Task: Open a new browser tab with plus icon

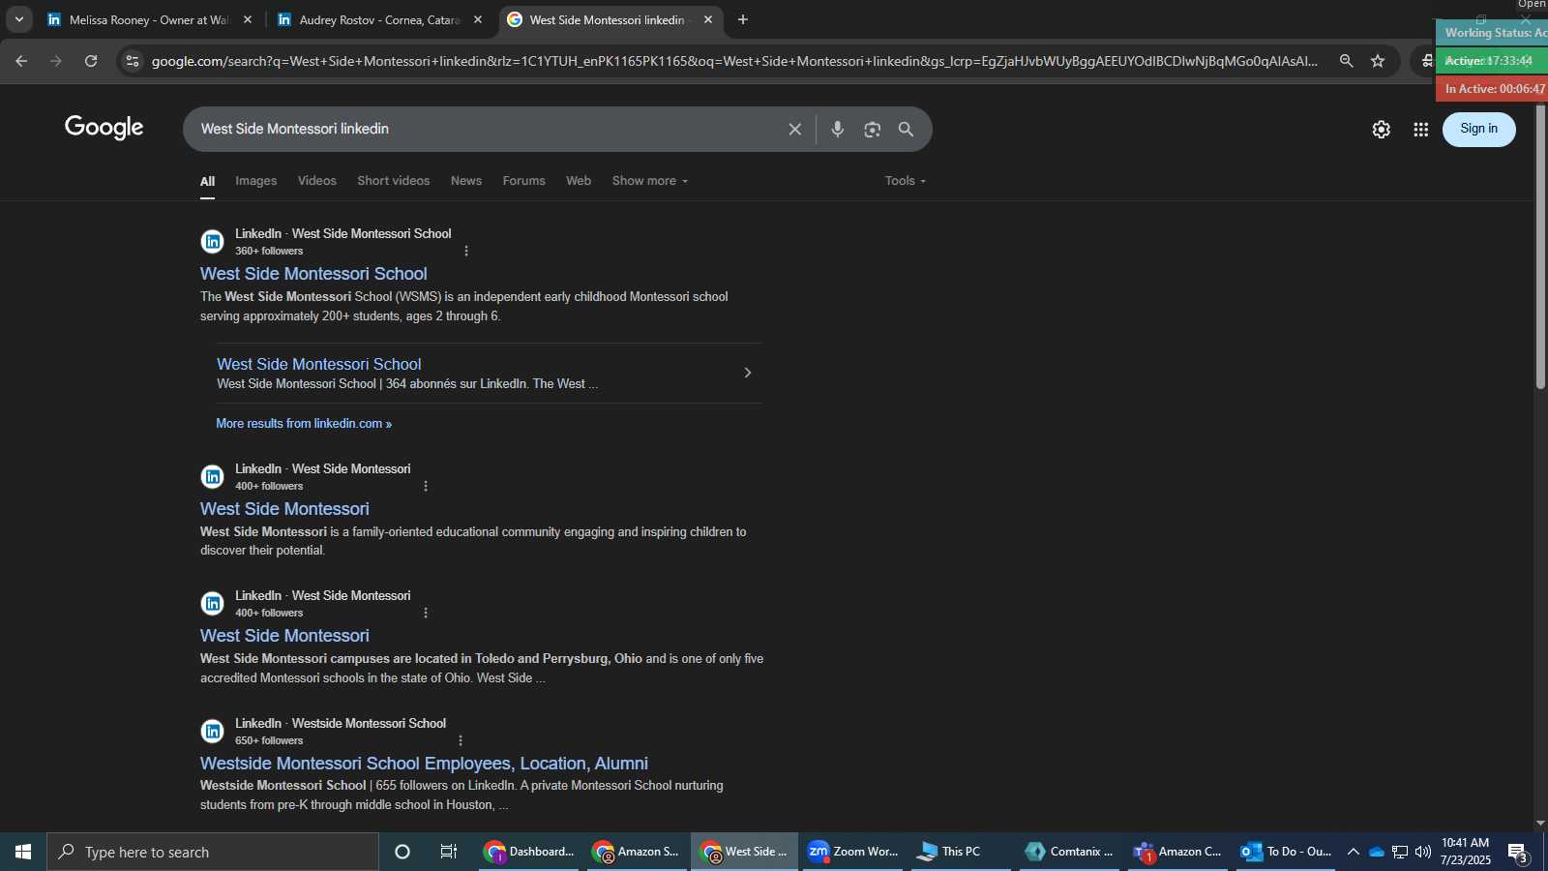Action: [x=743, y=19]
